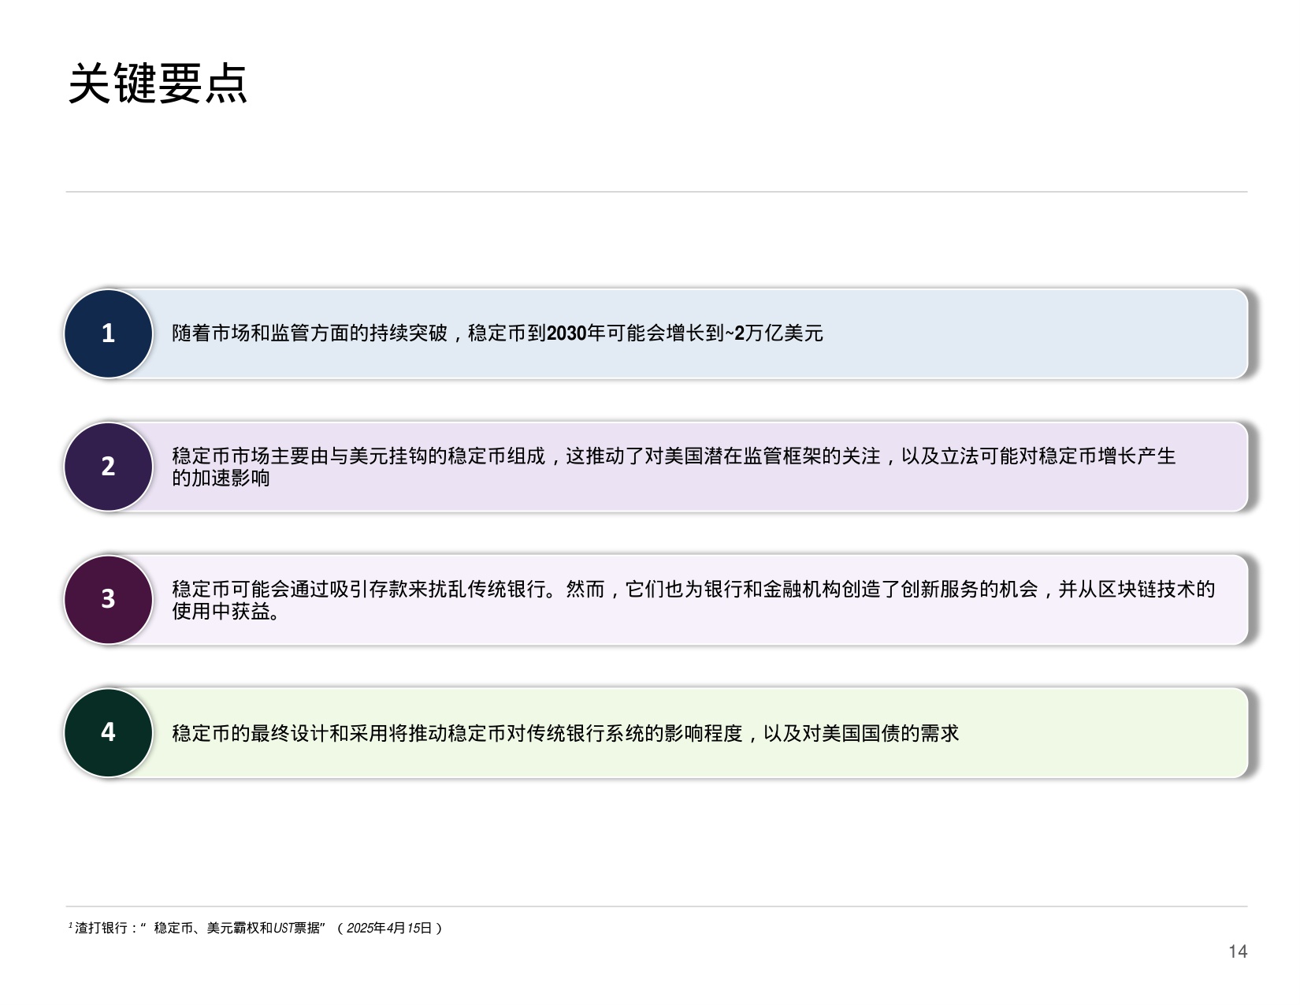Click the banner about USD-pegged stablecoins
Screen dimensions: 1300x1005
click(693, 467)
